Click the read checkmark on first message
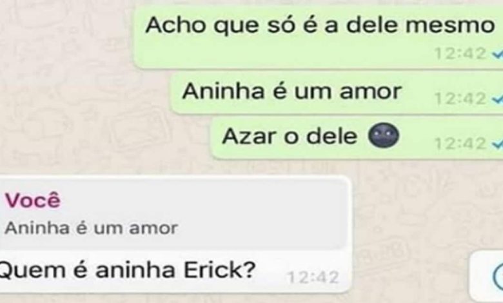 [498, 55]
